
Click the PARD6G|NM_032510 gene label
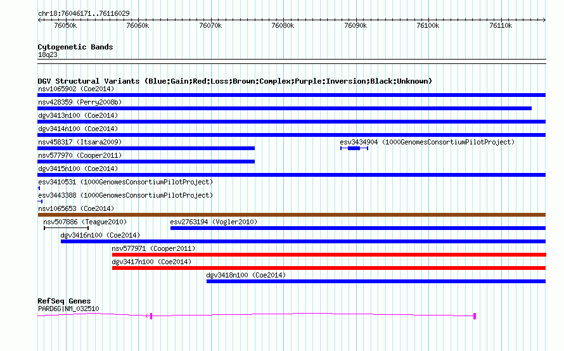click(x=68, y=309)
